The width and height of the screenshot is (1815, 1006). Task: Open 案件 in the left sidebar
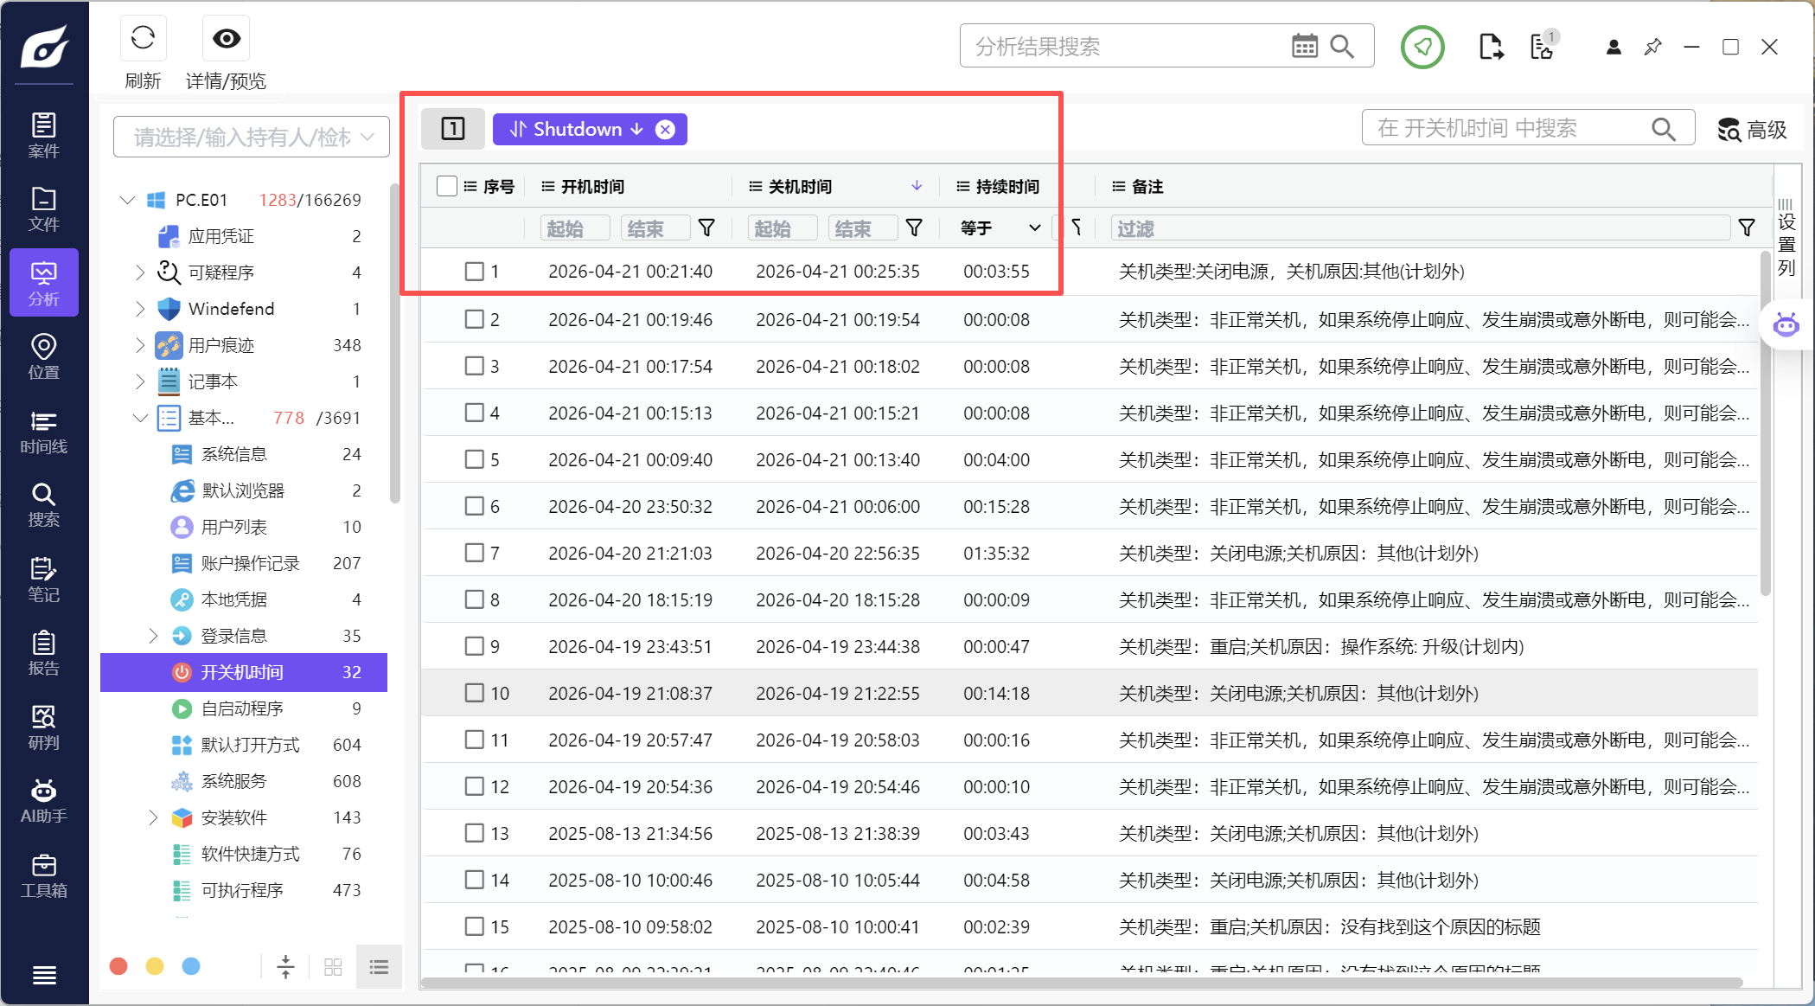(x=43, y=136)
